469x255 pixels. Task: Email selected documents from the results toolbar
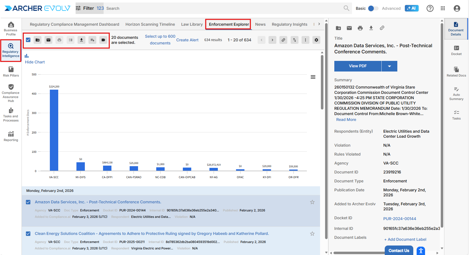(48, 40)
